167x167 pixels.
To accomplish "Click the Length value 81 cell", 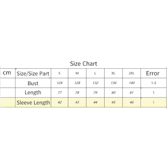I will click(132, 93).
